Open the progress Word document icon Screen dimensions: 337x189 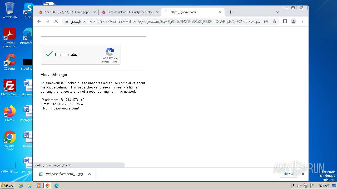[27, 165]
